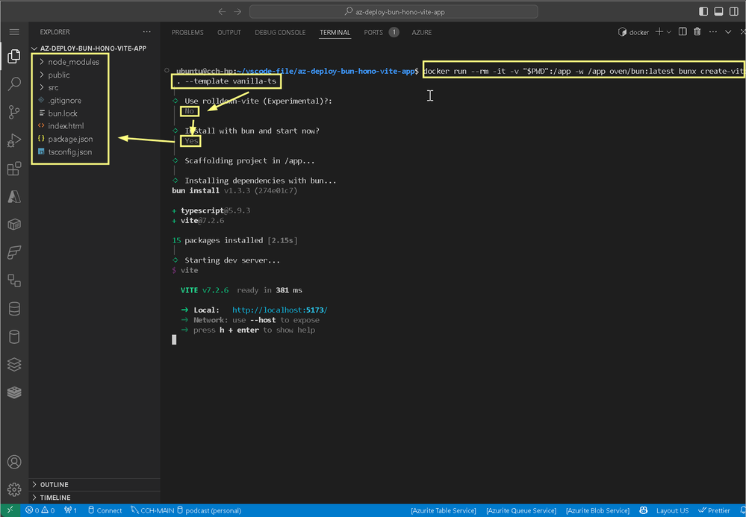Switch to the DEBUG CONSOLE tab
This screenshot has height=517, width=746.
click(280, 33)
